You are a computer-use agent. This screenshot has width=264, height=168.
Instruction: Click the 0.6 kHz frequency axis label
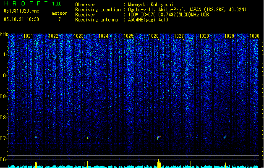coord(4,160)
